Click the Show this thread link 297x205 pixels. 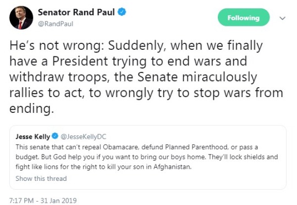(x=41, y=178)
